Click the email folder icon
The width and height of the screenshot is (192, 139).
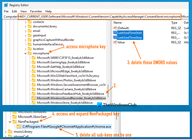30,31
